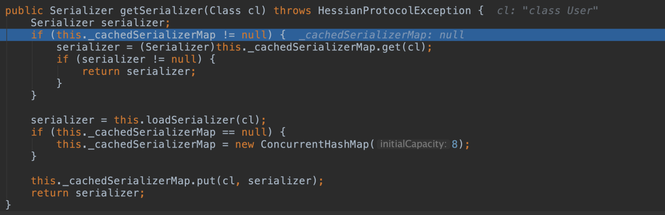665x215 pixels.
Task: Click the initialCapacity parameter hint
Action: 413,144
